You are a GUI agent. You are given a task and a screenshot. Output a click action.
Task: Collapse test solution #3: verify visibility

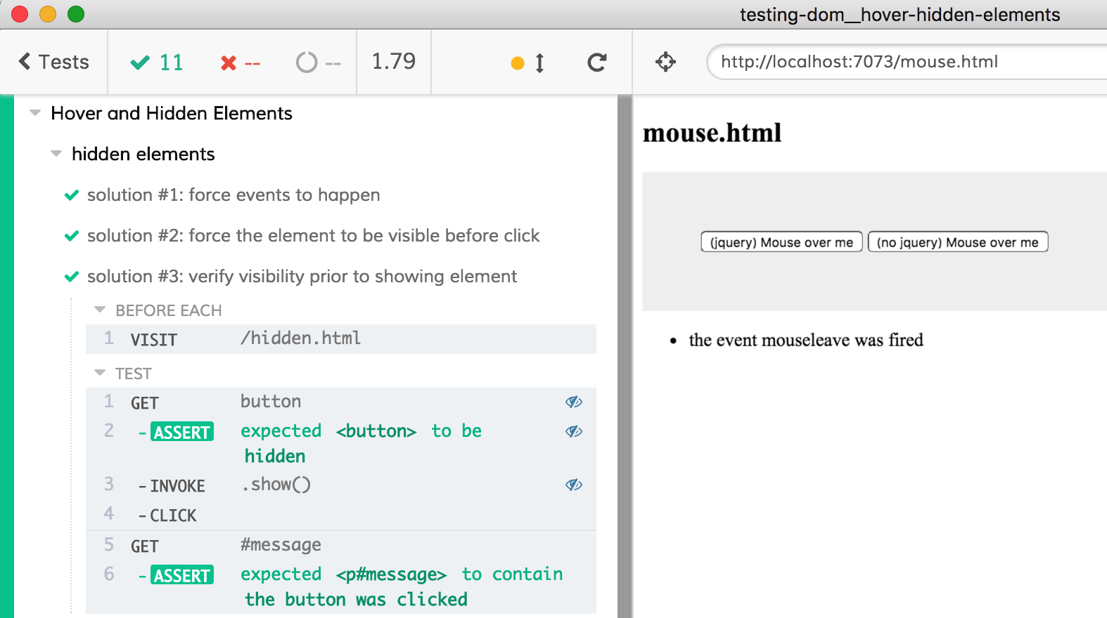click(302, 276)
